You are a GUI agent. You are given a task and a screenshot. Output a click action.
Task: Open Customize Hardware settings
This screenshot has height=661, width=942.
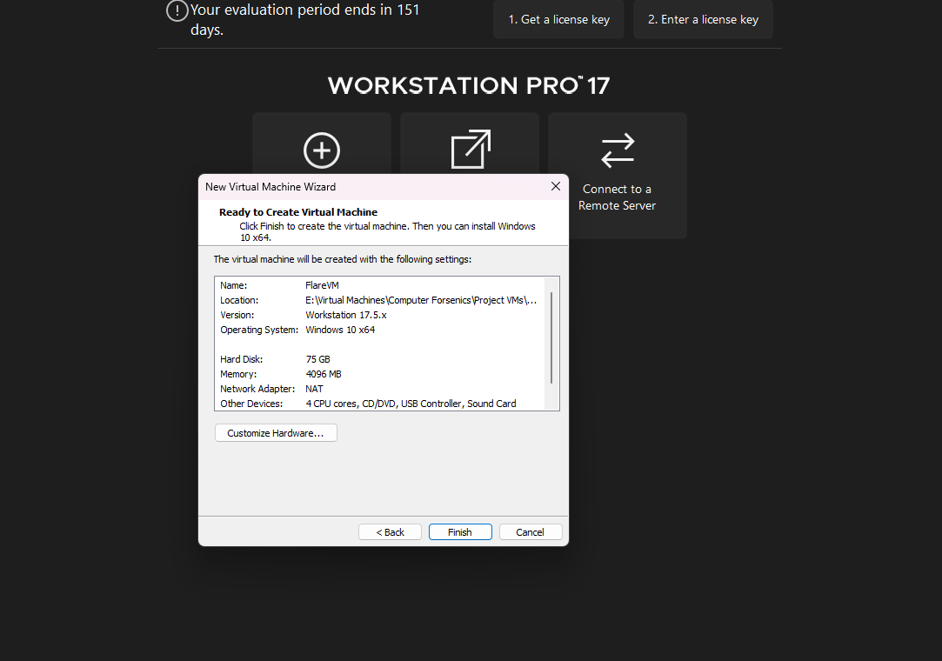(x=276, y=432)
